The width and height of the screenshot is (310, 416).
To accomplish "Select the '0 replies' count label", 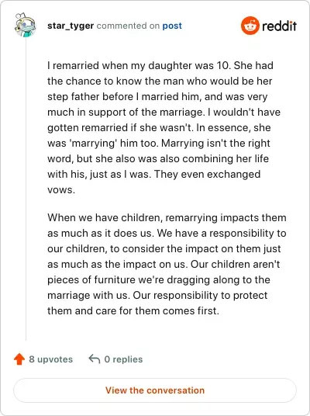I will pos(123,359).
